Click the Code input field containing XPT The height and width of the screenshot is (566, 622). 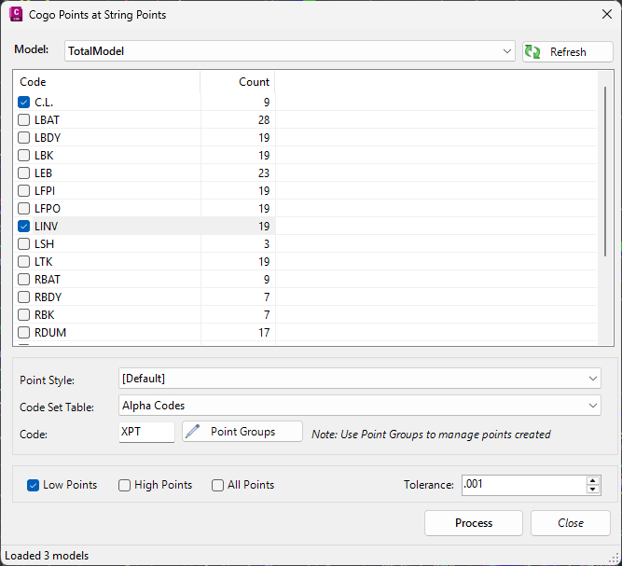click(146, 432)
